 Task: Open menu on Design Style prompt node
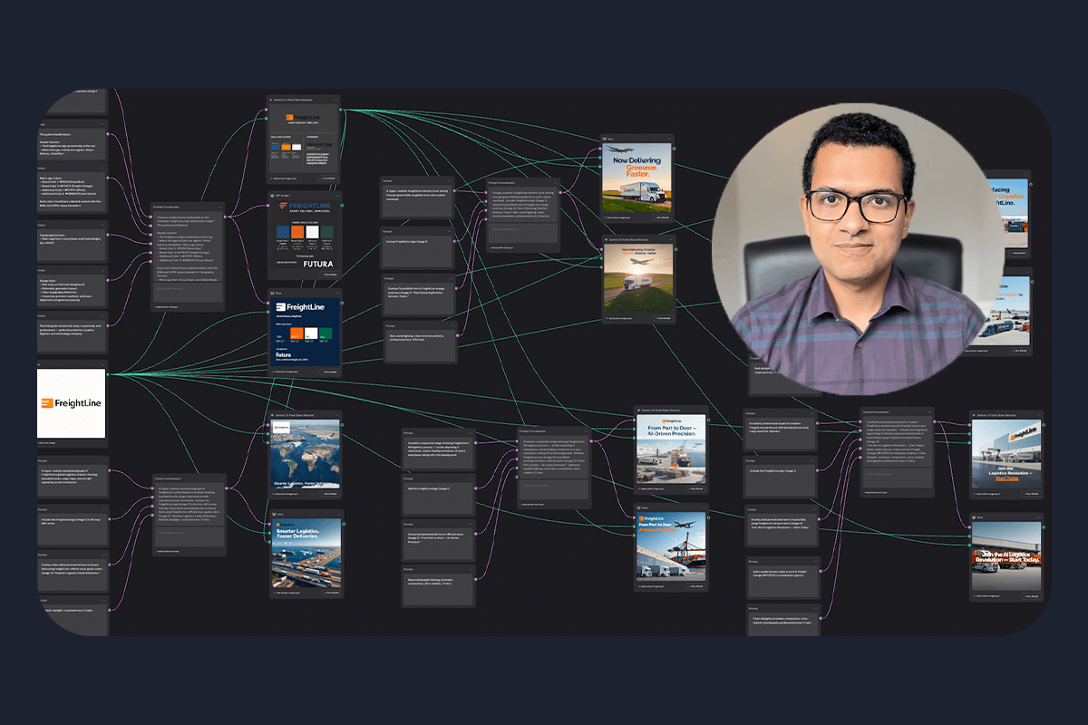pos(104,269)
